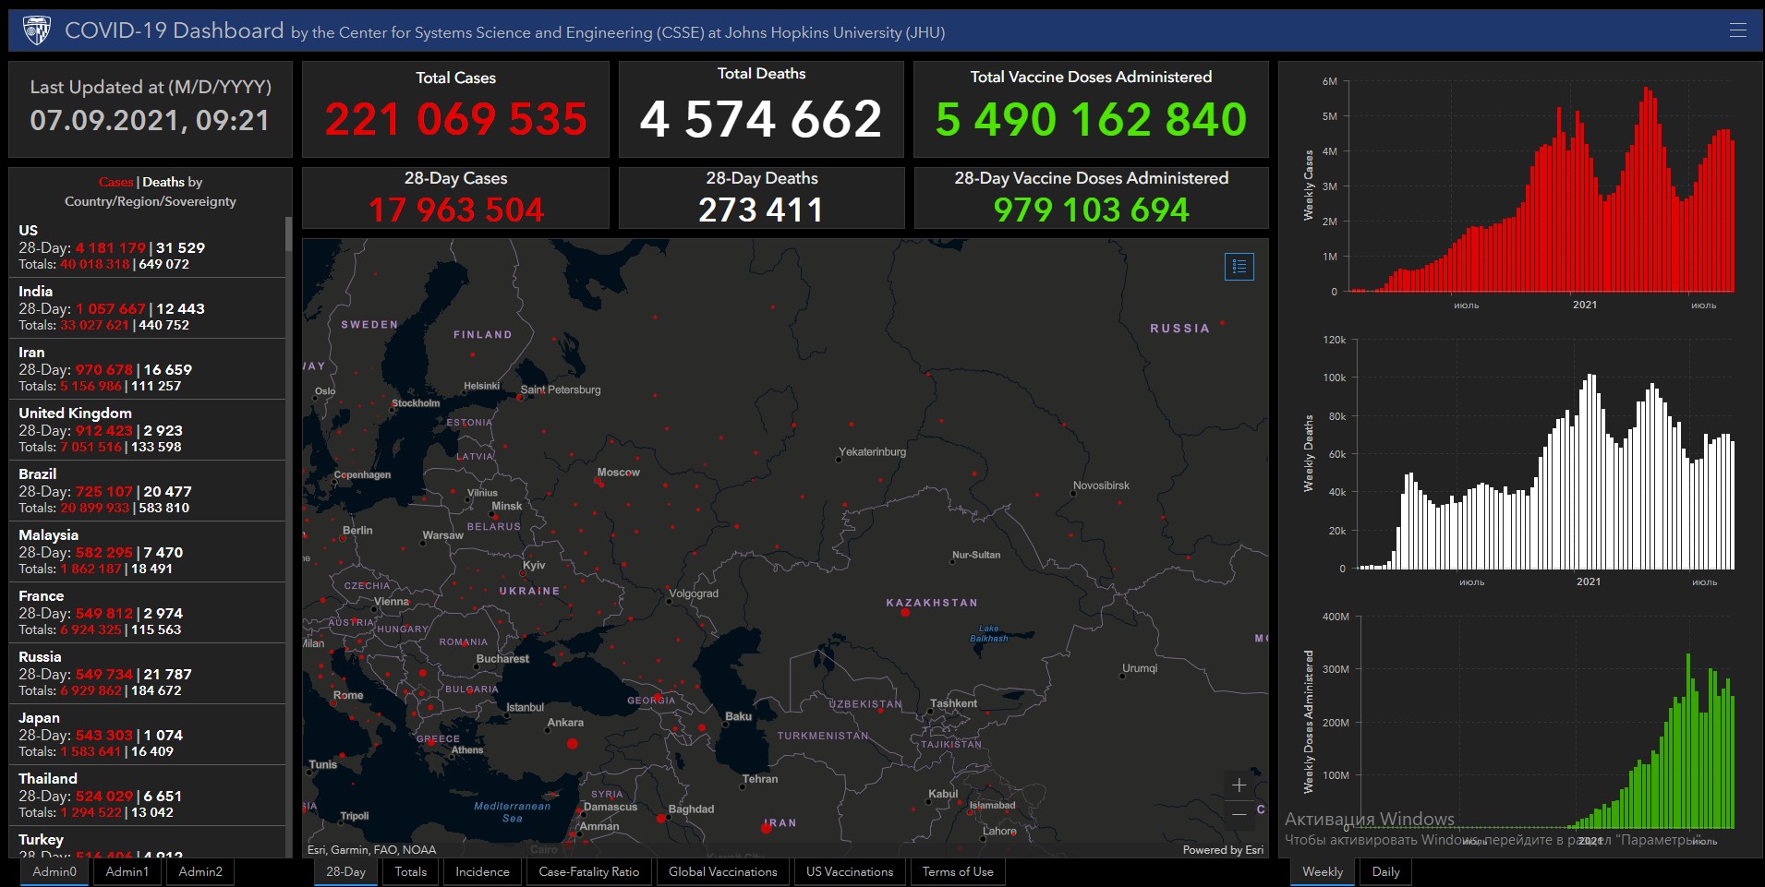Open the map legend list icon
This screenshot has height=887, width=1765.
tap(1239, 267)
